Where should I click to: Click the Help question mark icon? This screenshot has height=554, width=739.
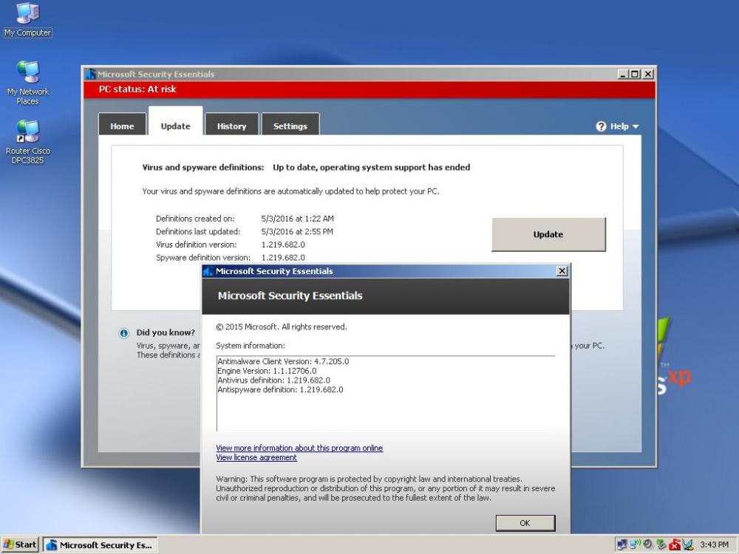click(x=601, y=126)
